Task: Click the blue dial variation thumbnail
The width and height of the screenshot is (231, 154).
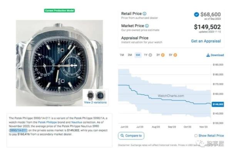Action: [100, 95]
